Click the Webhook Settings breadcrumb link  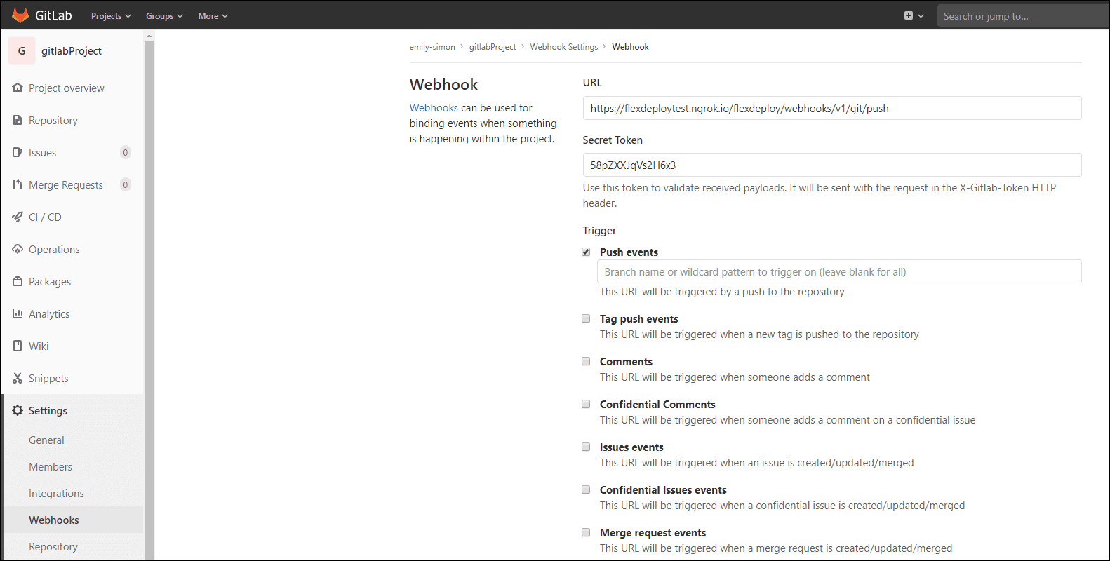click(x=564, y=47)
